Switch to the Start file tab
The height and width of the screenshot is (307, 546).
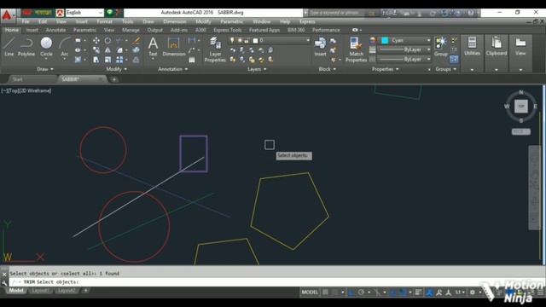pyautogui.click(x=17, y=79)
